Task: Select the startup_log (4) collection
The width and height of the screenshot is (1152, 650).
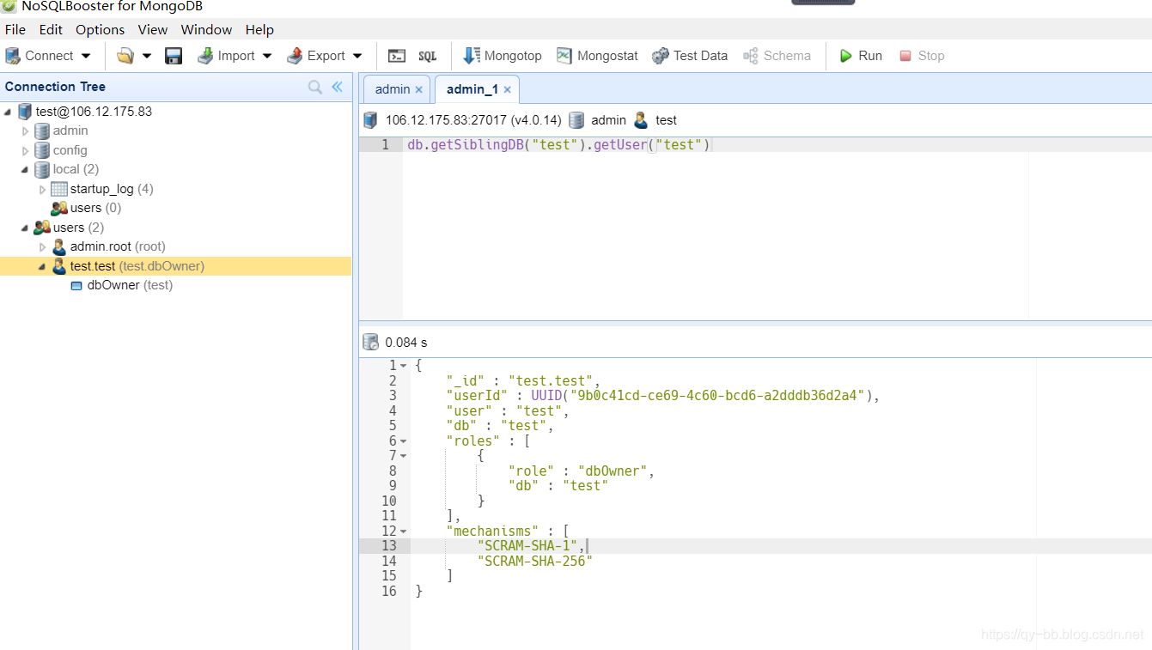Action: [x=112, y=189]
